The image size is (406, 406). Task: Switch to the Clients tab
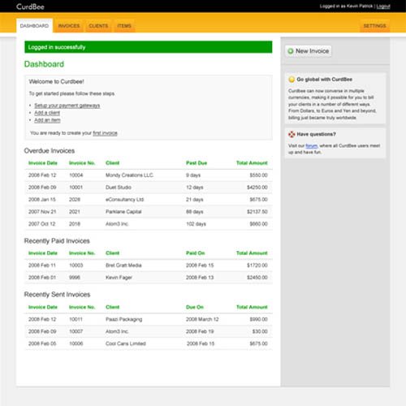pyautogui.click(x=98, y=26)
